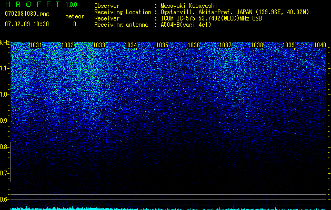Click the 1038 time marker
Image resolution: width=331 pixels, height=210 pixels.
pos(257,45)
